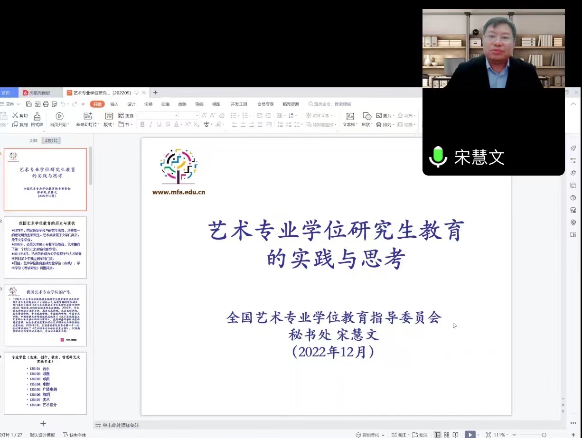Click the Reset (重置) slide icon
Screen dimensions: 582x438
point(121,115)
